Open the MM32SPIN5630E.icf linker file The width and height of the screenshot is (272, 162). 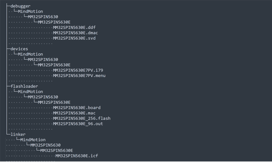77,156
